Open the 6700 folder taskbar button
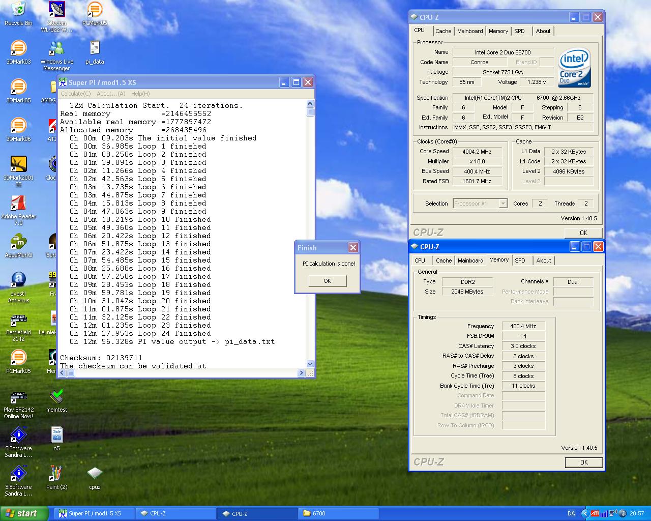Viewport: 651px width, 521px height. coord(339,513)
